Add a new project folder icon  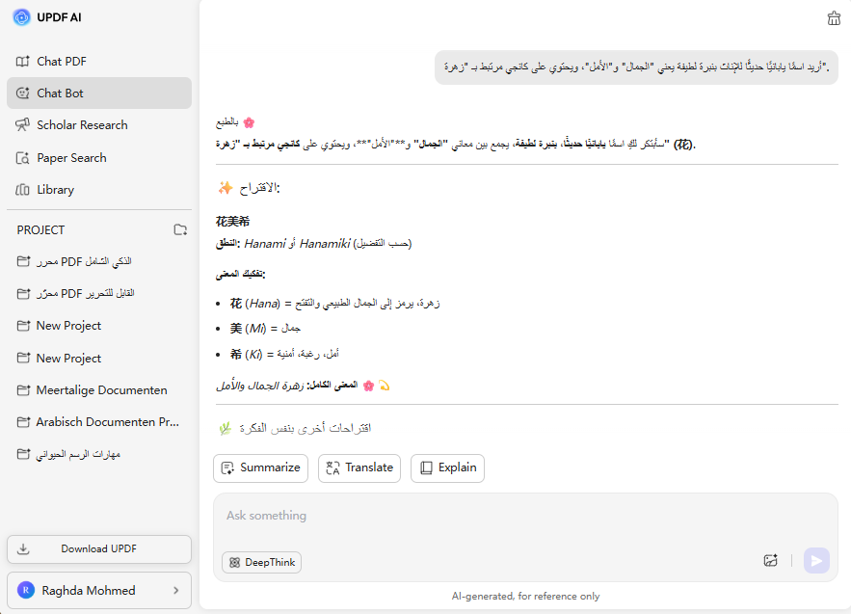coord(180,229)
